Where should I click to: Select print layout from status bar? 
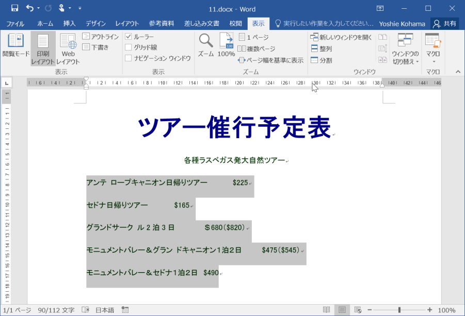[x=342, y=310]
